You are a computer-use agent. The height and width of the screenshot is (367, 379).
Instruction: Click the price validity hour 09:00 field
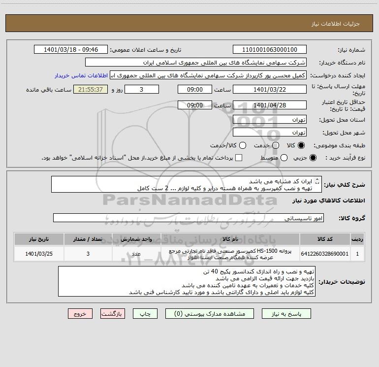(x=195, y=105)
